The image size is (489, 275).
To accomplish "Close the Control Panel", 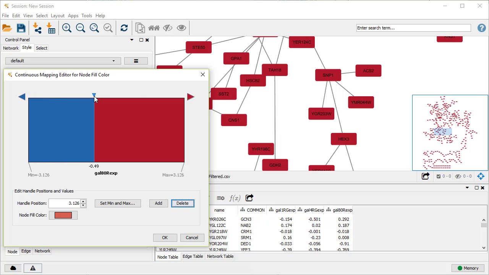I will pos(147,40).
